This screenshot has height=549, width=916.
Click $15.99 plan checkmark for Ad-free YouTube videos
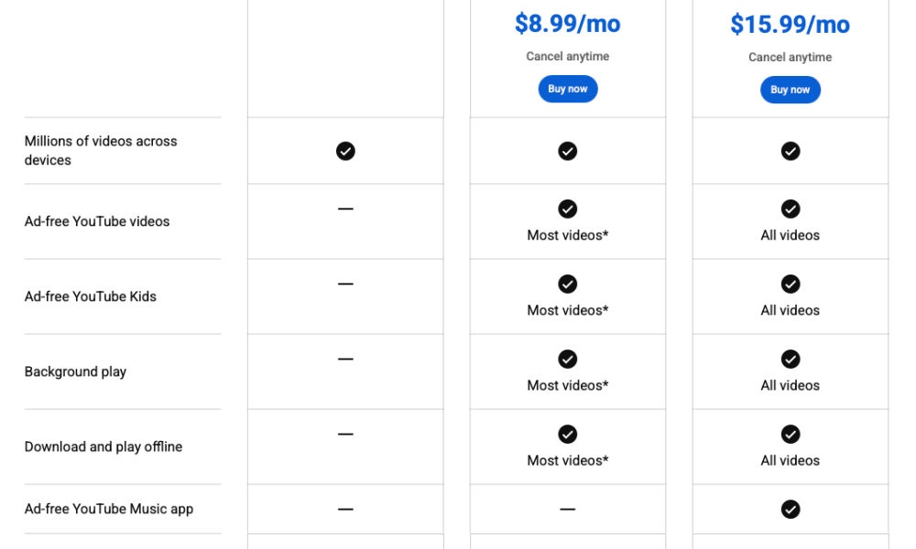pyautogui.click(x=791, y=209)
